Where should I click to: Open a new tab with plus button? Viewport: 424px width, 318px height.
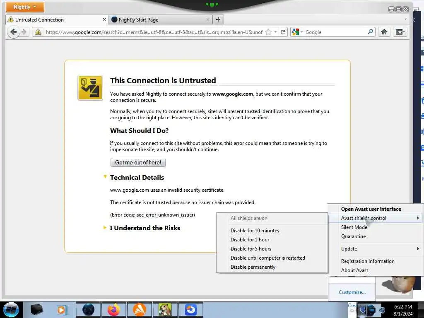click(x=218, y=19)
